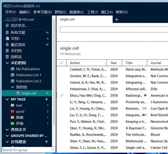This screenshot has height=154, width=168.
Task: Collapse the MY TAGS section
Action: tap(7, 99)
